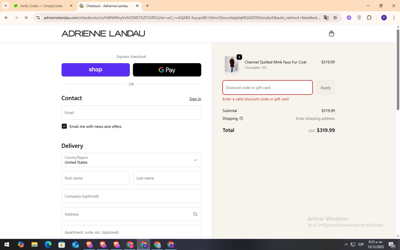Click the Address input field

131,214
